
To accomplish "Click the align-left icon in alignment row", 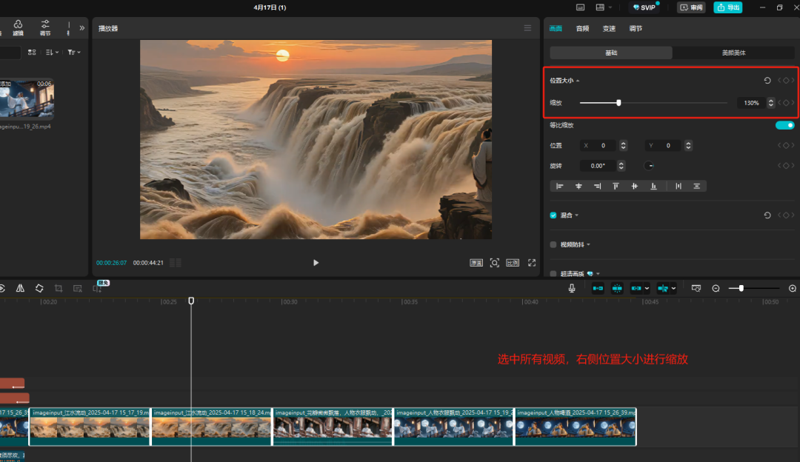I will coord(560,186).
